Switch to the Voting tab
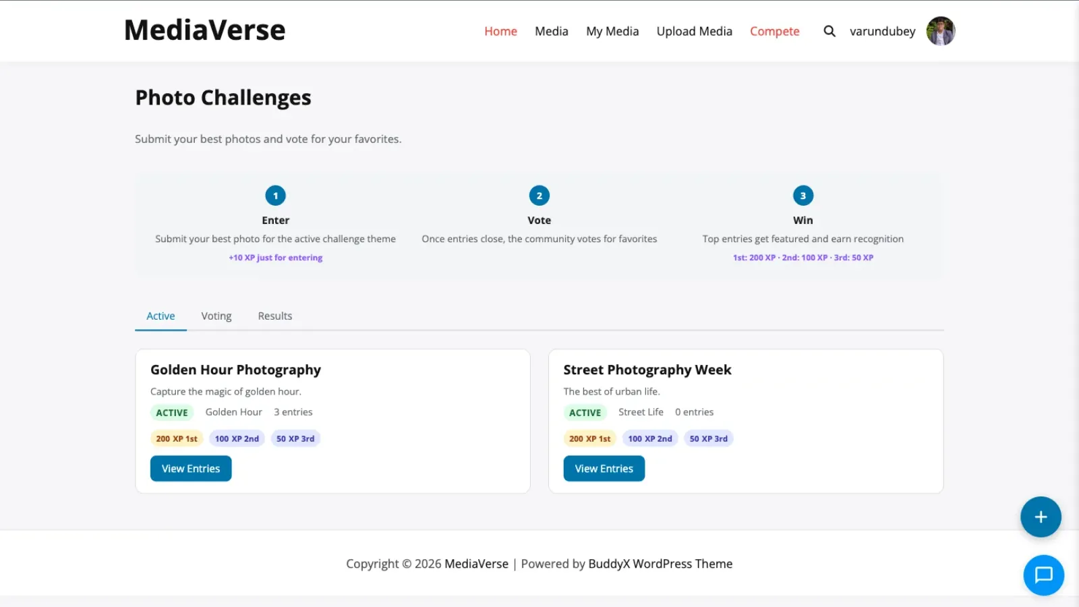The height and width of the screenshot is (607, 1079). click(216, 316)
